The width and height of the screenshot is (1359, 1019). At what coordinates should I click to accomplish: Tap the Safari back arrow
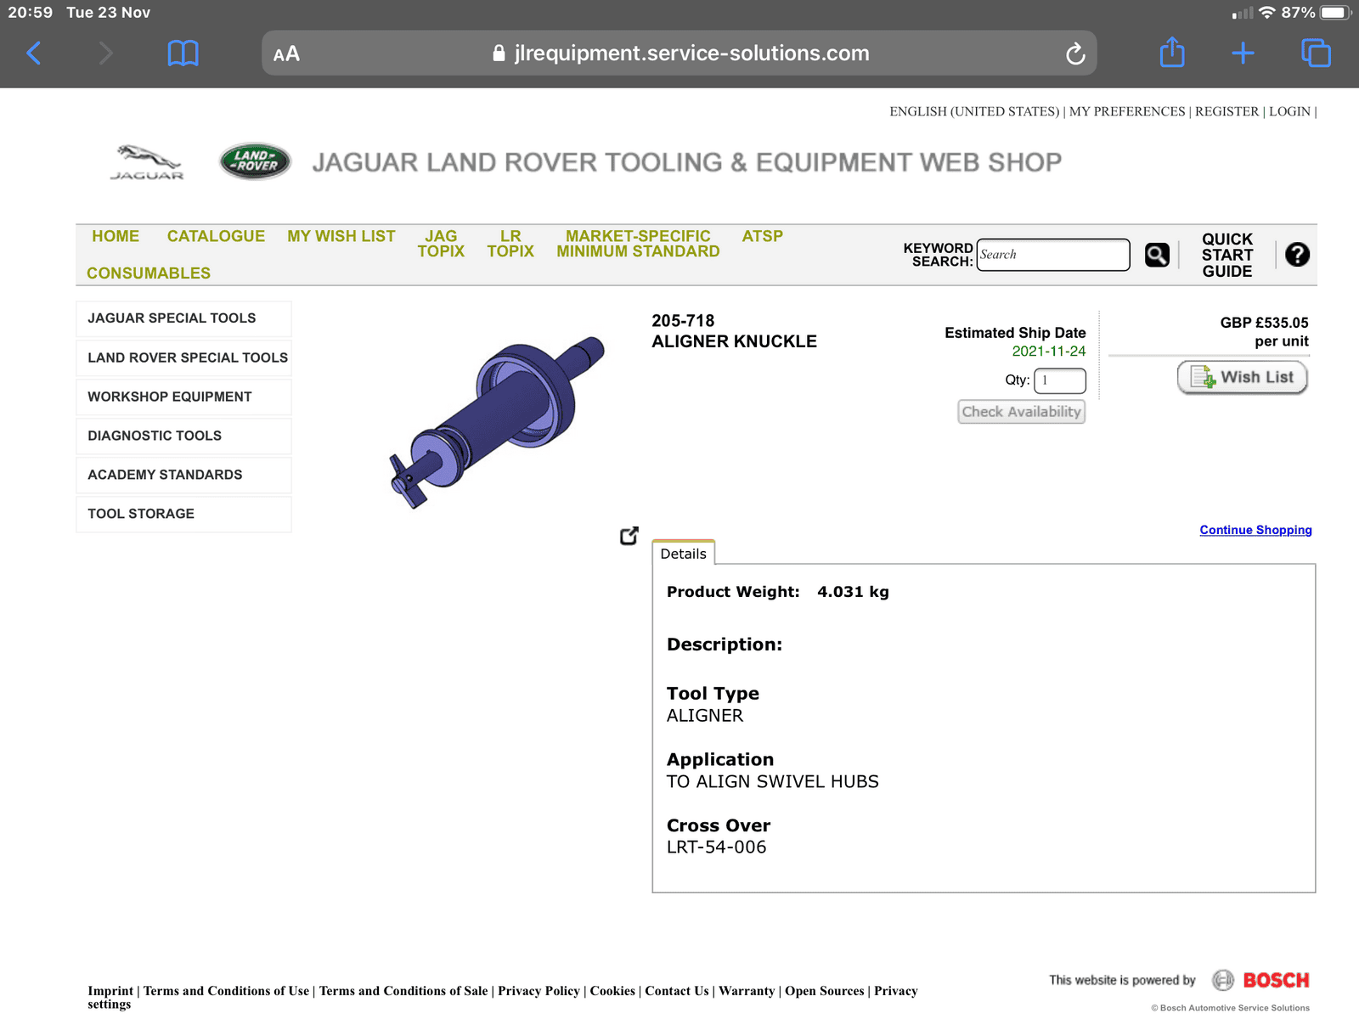pos(34,53)
